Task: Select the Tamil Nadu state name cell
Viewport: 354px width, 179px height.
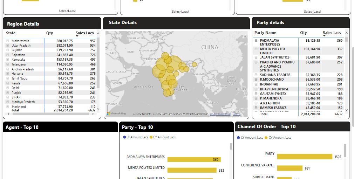Action: click(x=19, y=78)
